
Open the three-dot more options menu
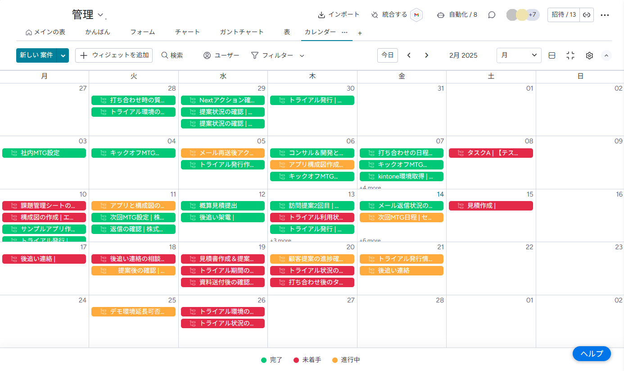(x=605, y=15)
